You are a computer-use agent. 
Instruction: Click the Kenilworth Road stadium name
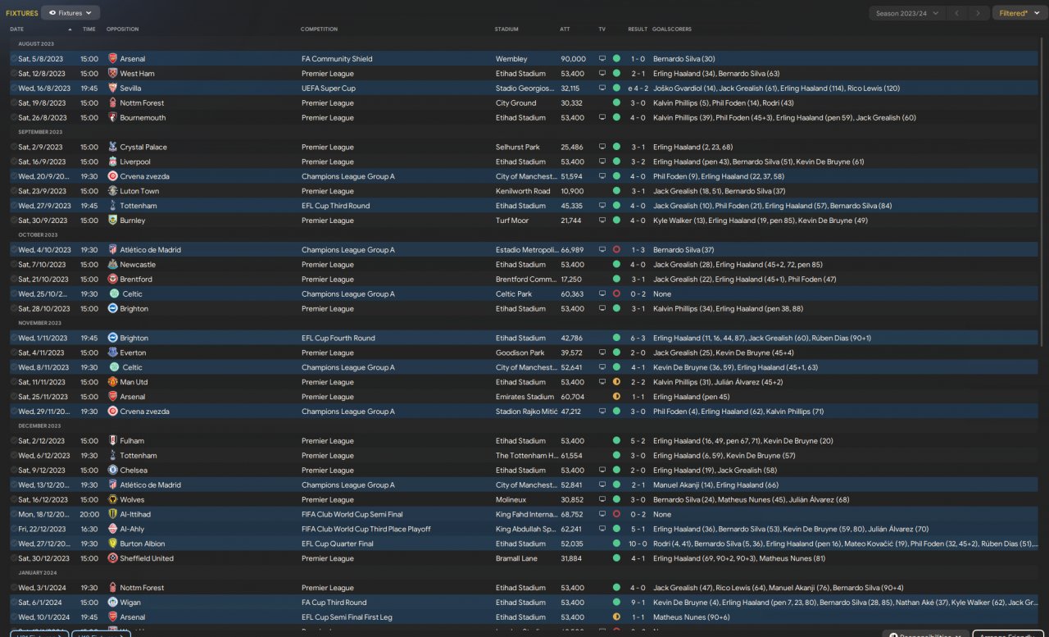[523, 191]
